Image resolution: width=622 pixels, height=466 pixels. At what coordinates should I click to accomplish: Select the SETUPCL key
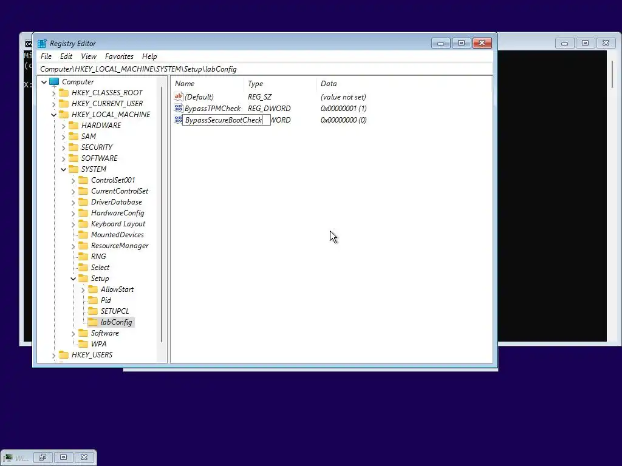pos(115,311)
